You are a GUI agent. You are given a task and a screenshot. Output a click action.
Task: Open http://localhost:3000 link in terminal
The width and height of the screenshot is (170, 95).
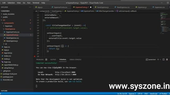point(65,72)
